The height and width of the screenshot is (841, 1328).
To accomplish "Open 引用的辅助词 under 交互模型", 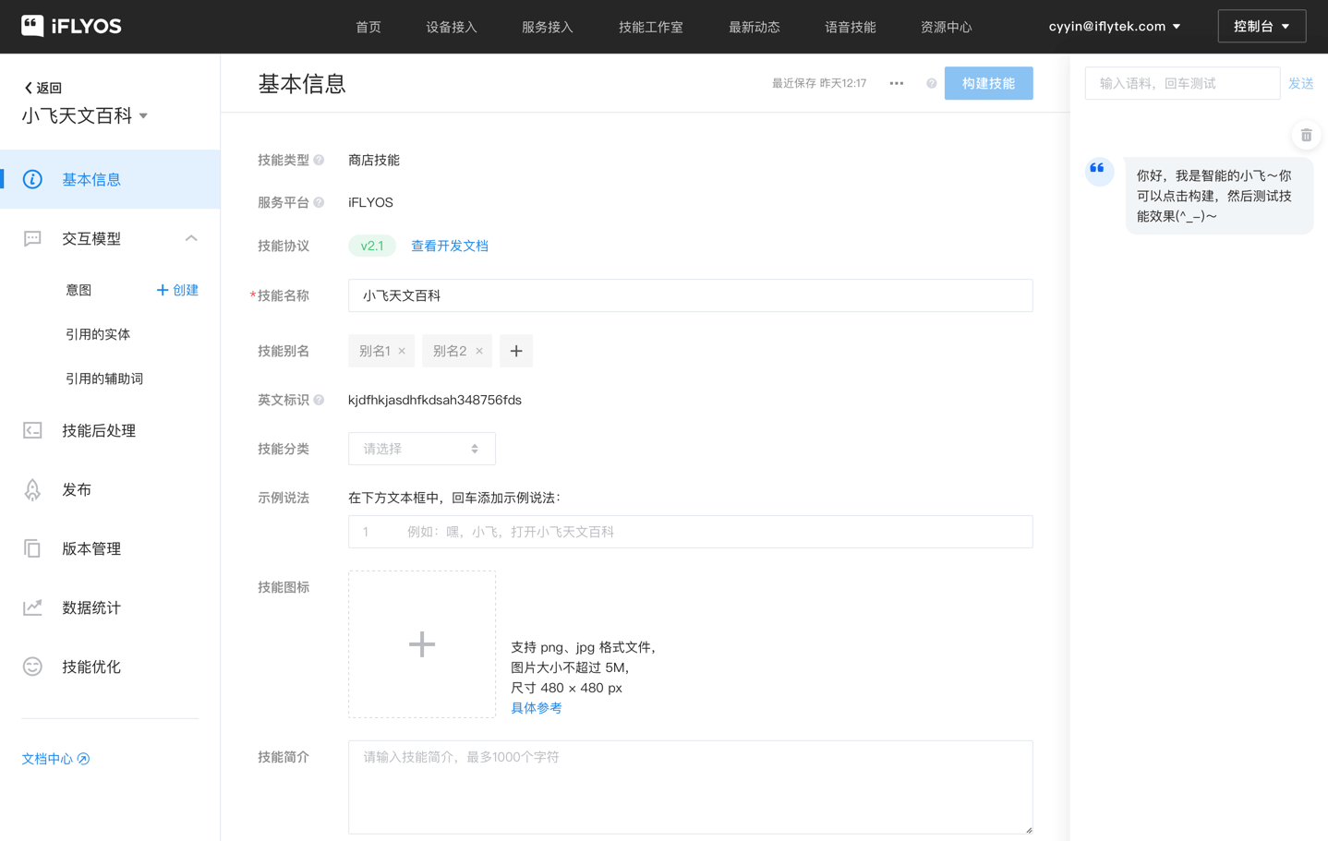I will (x=104, y=378).
